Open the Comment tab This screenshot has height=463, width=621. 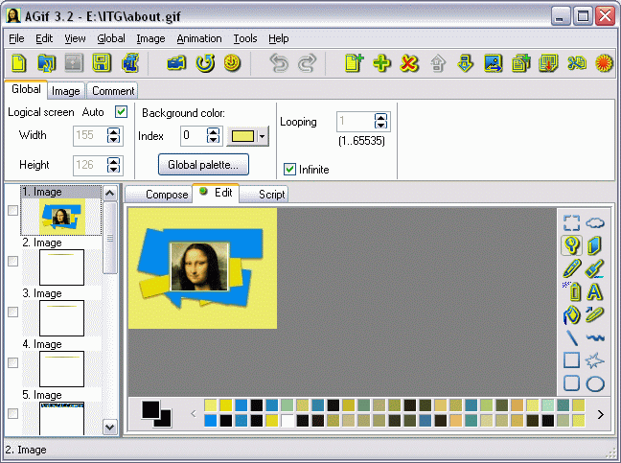coord(113,91)
